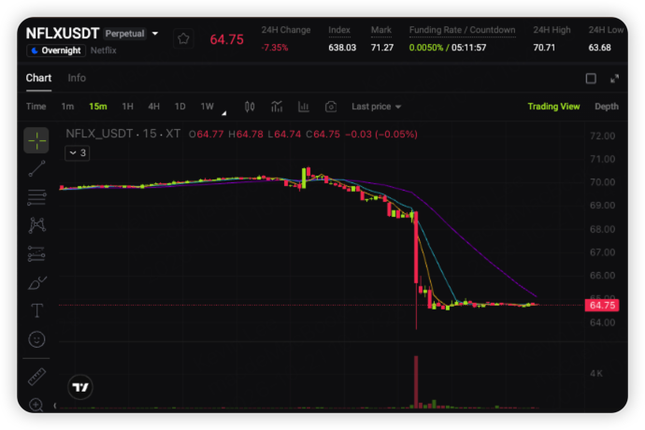This screenshot has width=645, height=430.
Task: Click the funding rate 0.0050% value
Action: 426,48
